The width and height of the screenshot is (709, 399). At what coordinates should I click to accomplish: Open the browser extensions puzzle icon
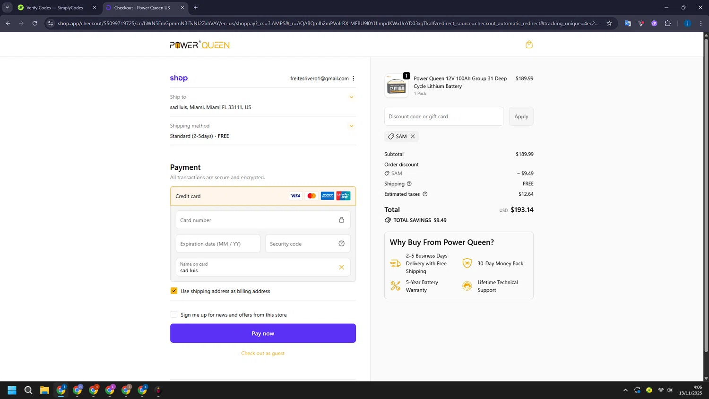[x=668, y=23]
